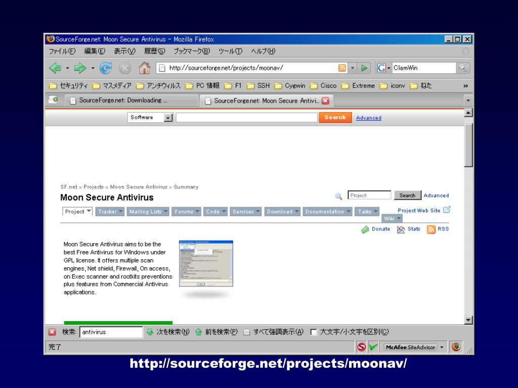Image resolution: width=518 pixels, height=388 pixels.
Task: Click the orange RSS icon beside the RSS link
Action: pos(431,229)
